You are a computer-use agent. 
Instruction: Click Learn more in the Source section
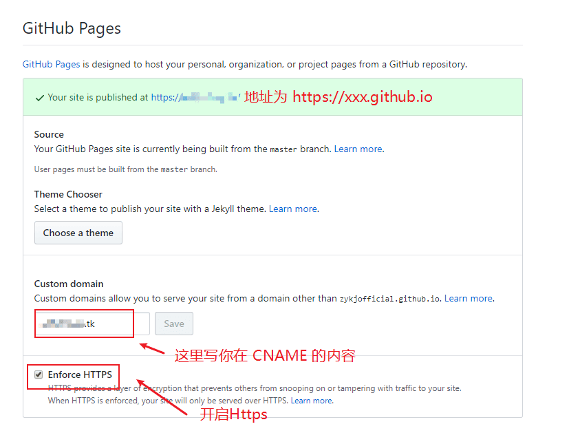point(358,149)
